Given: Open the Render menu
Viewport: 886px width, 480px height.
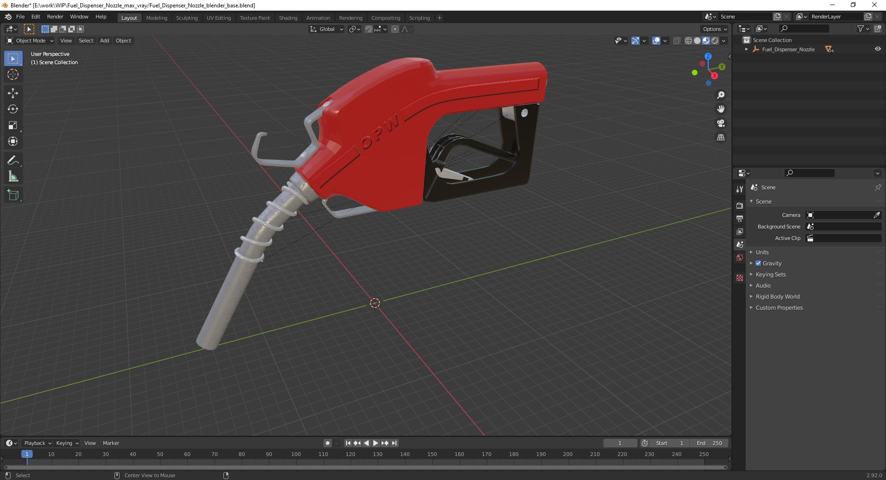Looking at the screenshot, I should tap(55, 17).
